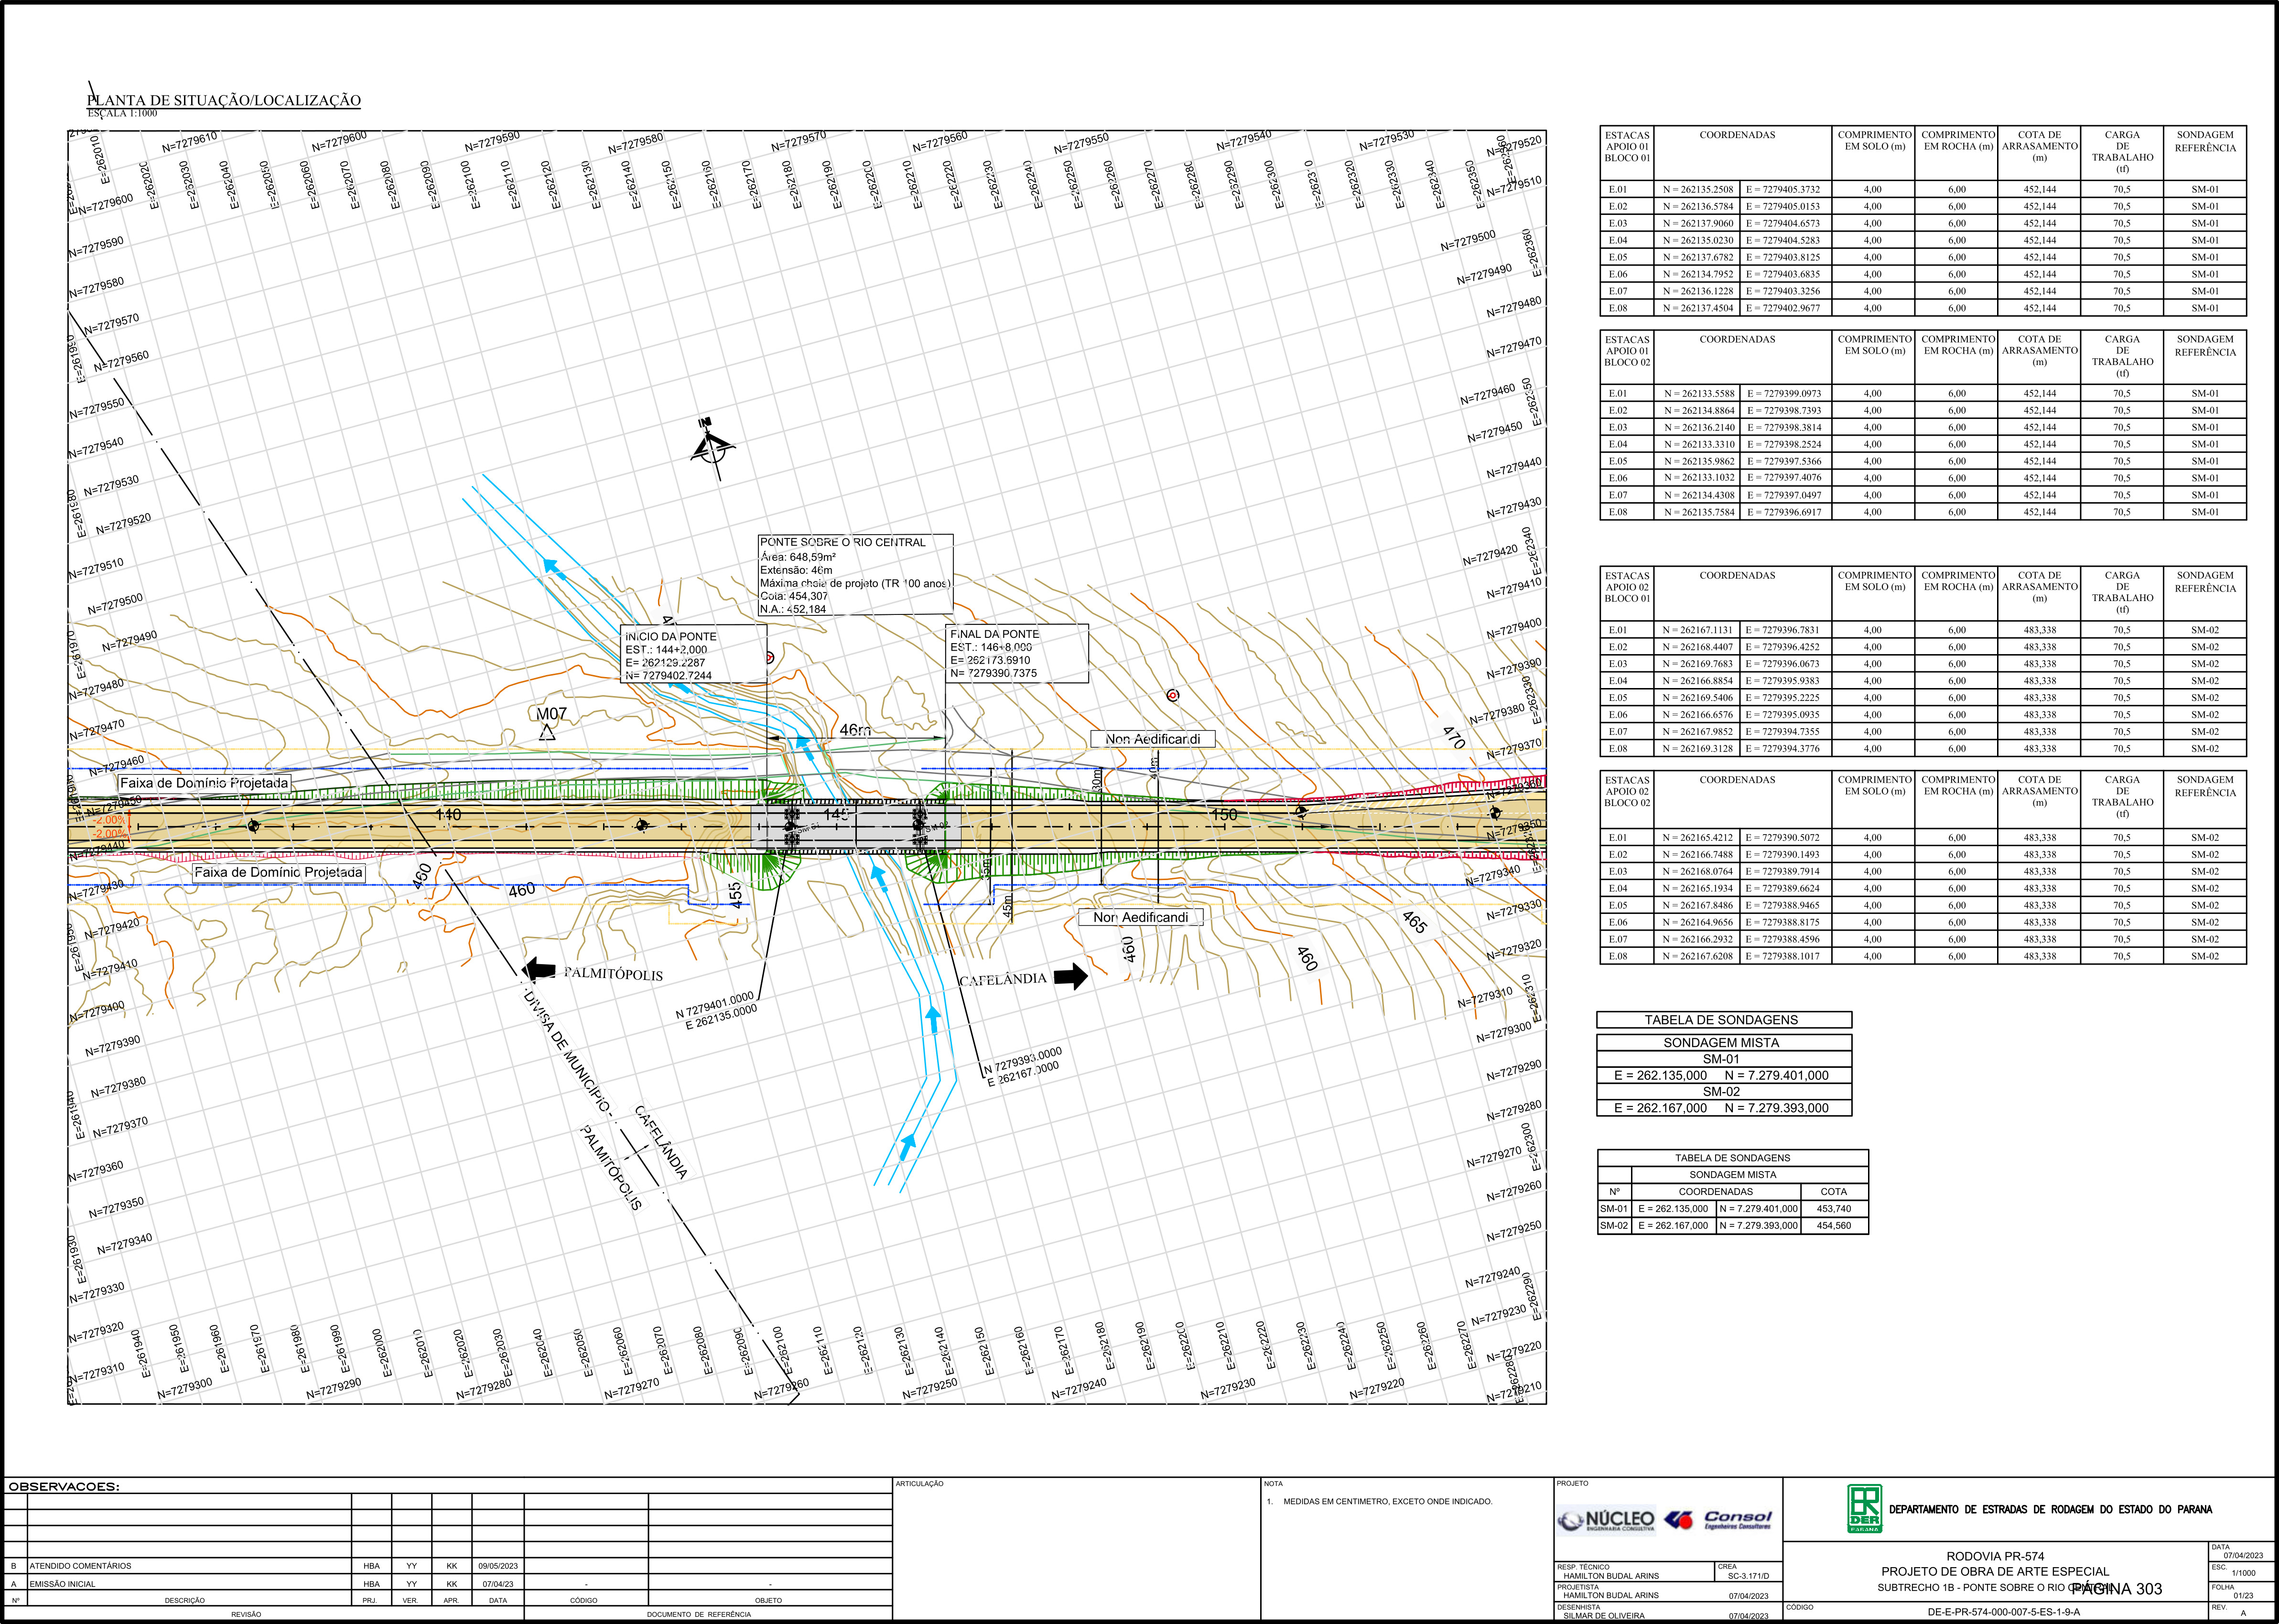The height and width of the screenshot is (1624, 2279).
Task: Click the COTA value 454,560
Action: (1834, 1226)
